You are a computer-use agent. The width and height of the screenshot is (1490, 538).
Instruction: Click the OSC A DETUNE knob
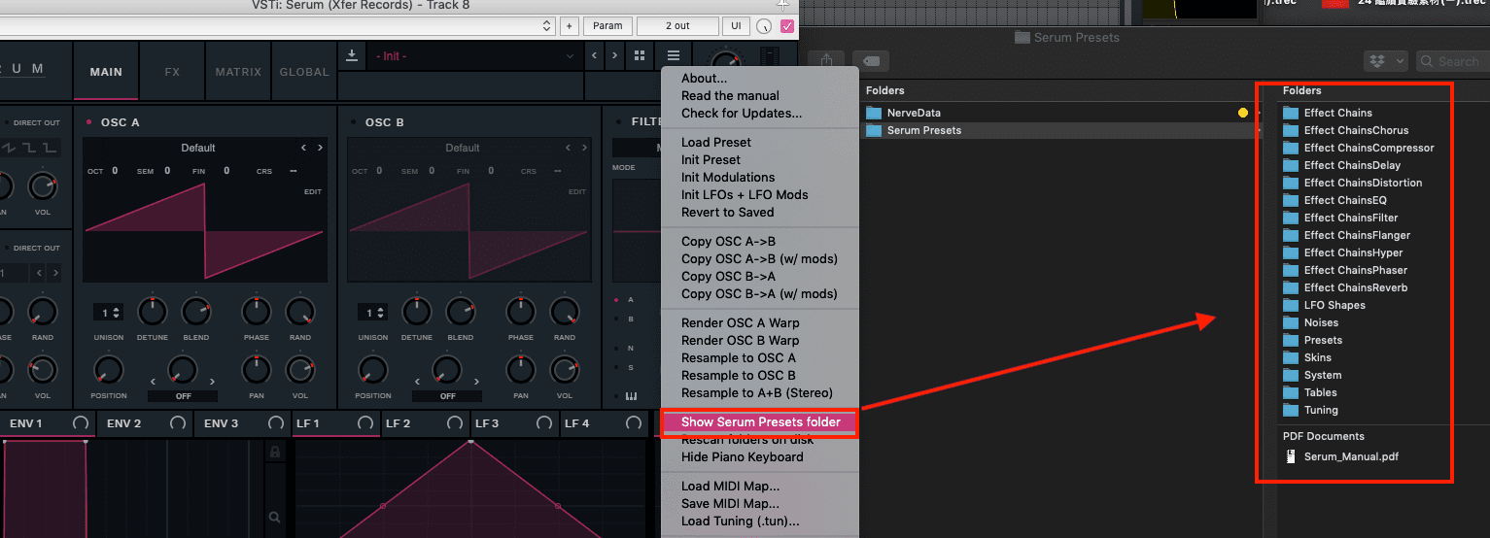(x=153, y=312)
